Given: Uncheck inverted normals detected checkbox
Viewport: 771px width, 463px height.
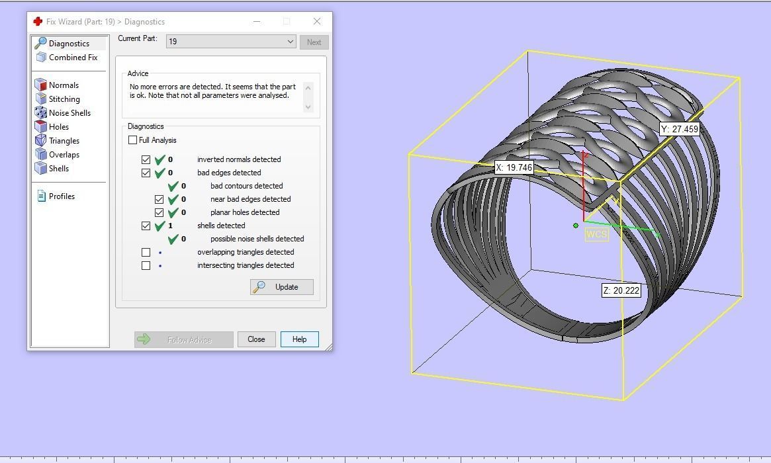Looking at the screenshot, I should coord(146,160).
